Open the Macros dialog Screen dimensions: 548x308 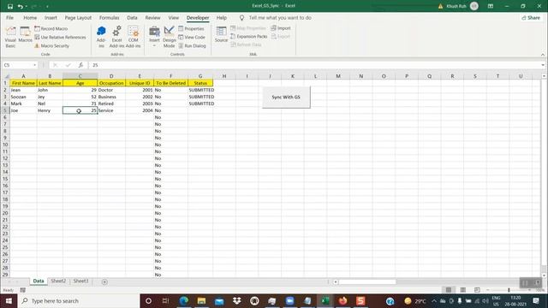click(x=25, y=35)
